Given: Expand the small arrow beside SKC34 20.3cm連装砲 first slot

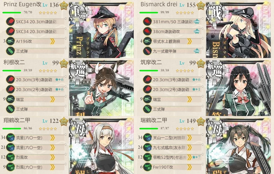Looking at the screenshot, I should [65, 19].
